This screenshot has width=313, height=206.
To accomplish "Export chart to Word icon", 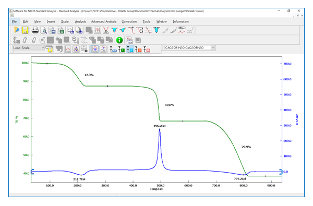I will pyautogui.click(x=52, y=30).
